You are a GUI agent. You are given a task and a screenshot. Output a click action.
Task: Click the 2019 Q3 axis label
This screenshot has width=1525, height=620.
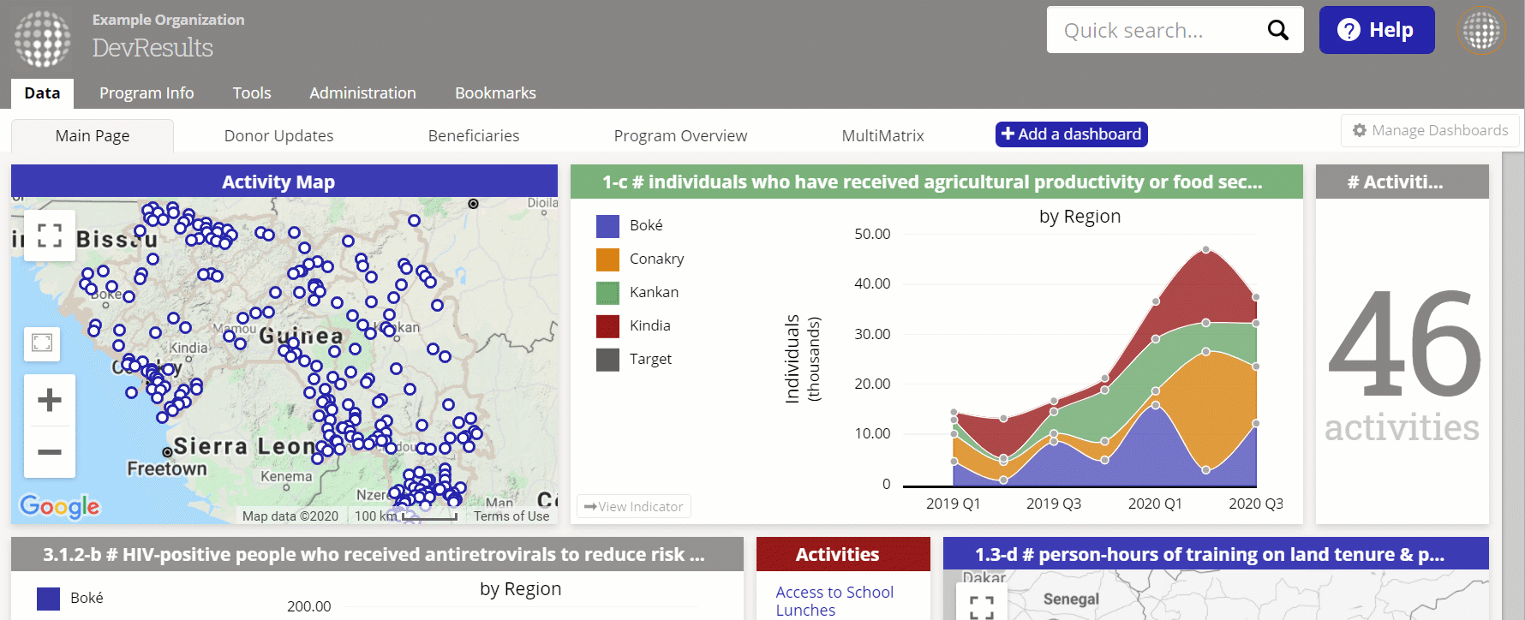click(x=1054, y=504)
